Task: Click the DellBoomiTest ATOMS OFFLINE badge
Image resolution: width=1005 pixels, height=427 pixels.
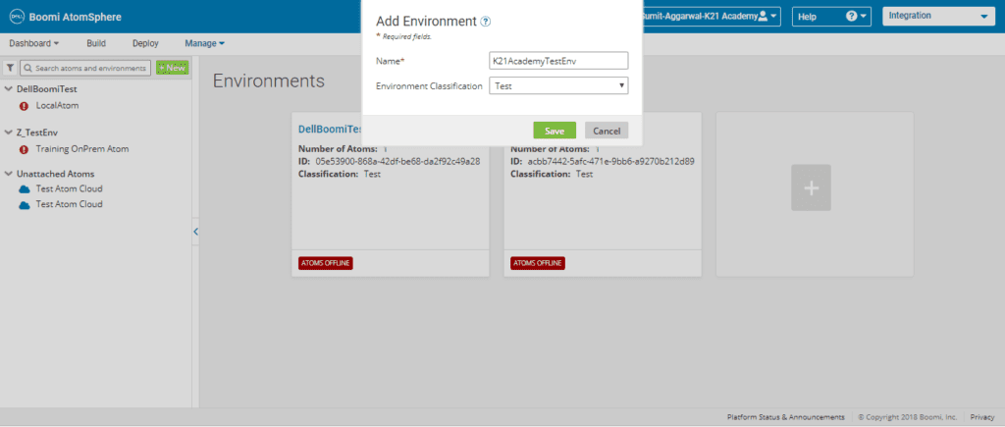Action: pos(326,263)
